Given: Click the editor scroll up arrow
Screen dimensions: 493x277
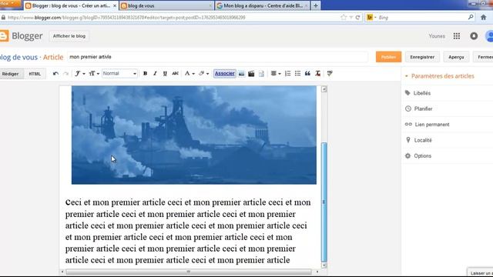Looking at the screenshot, I should click(324, 89).
